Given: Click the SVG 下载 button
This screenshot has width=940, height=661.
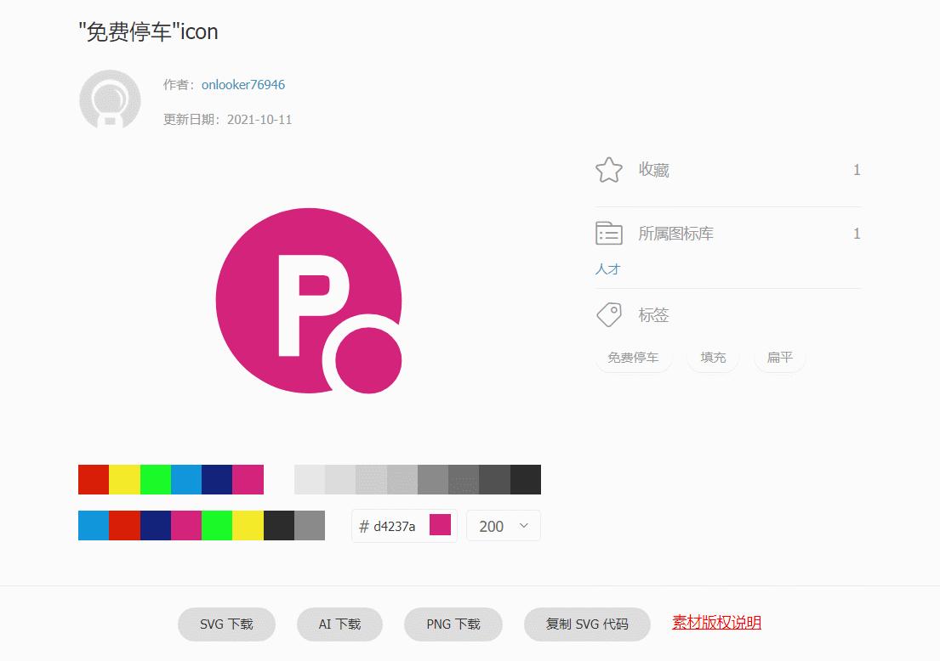Looking at the screenshot, I should click(x=226, y=623).
